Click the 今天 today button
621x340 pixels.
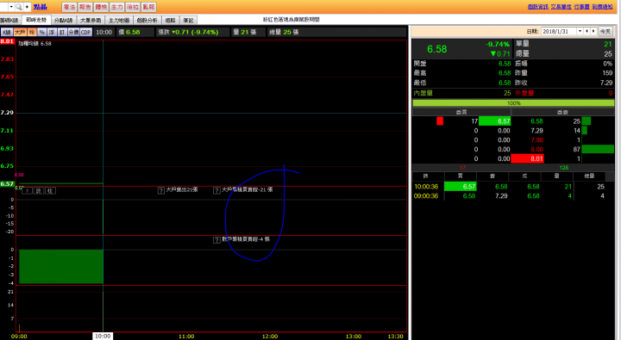click(605, 31)
